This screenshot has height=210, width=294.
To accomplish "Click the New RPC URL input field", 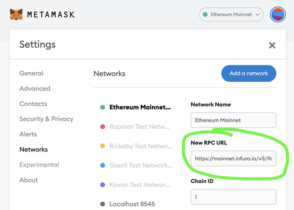I will click(x=233, y=158).
